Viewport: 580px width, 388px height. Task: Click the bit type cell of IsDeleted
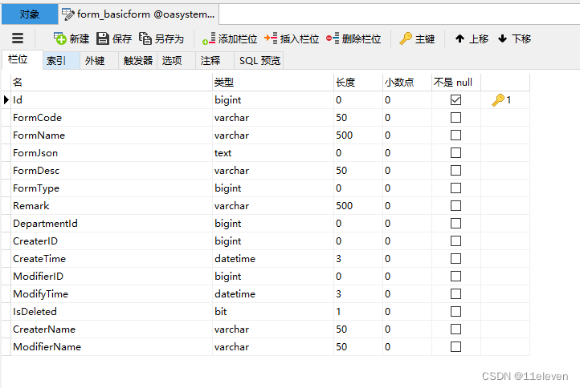[273, 312]
